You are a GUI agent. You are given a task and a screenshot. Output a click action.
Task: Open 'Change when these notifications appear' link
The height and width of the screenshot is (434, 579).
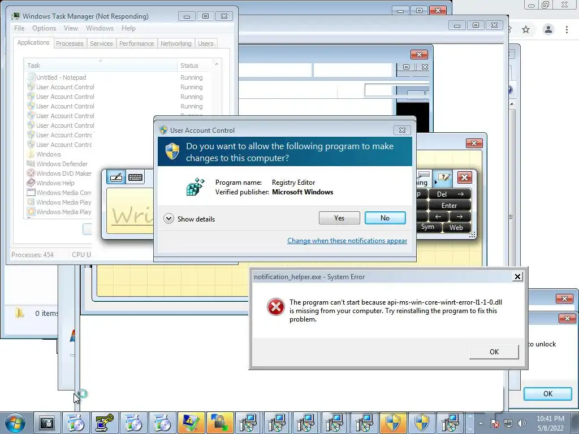click(347, 241)
